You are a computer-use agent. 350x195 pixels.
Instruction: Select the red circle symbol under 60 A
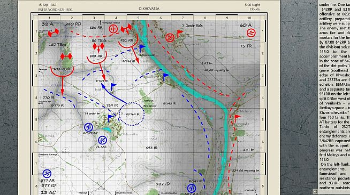point(251,33)
